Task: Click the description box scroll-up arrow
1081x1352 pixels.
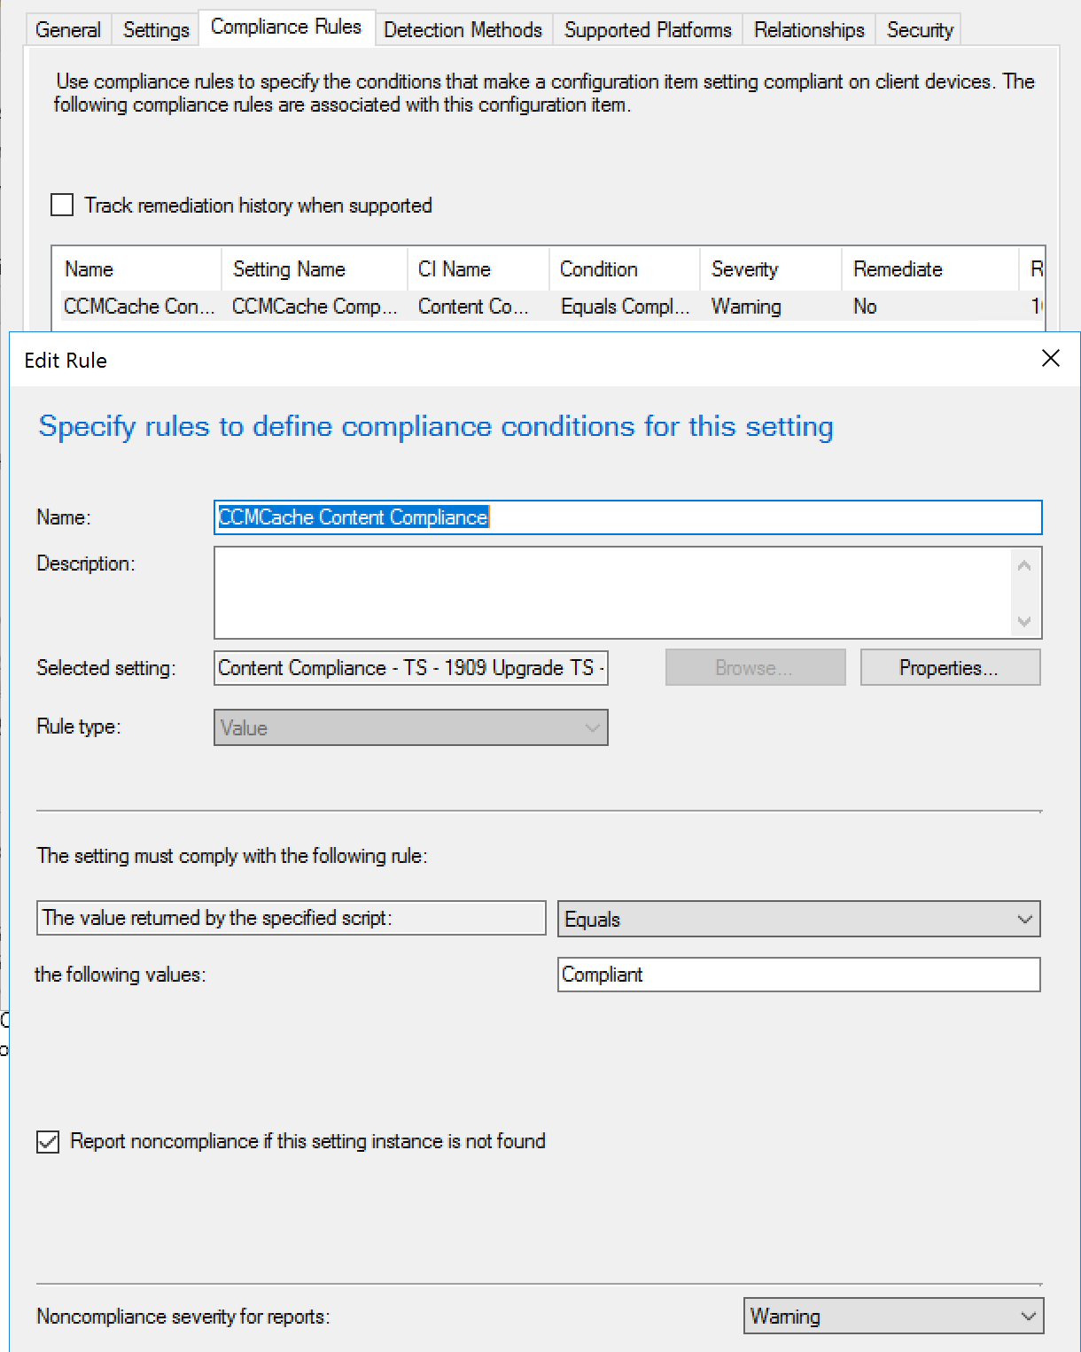Action: pos(1024,563)
